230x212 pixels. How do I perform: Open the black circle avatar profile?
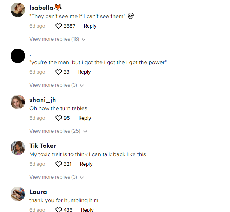tap(18, 56)
